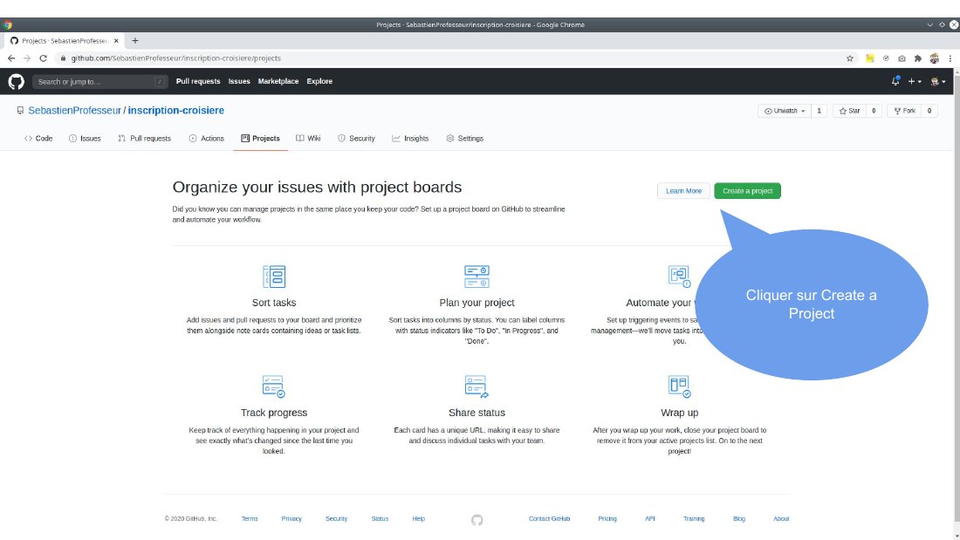
Task: Open the Privacy footer link
Action: [x=291, y=518]
